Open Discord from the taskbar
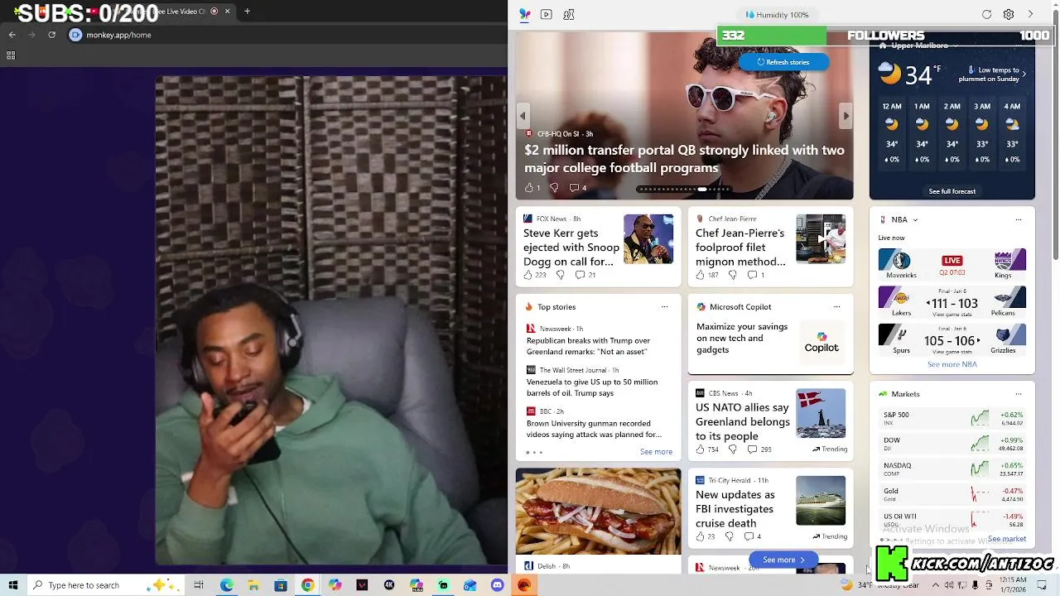Viewport: 1060px width, 596px height. [x=497, y=585]
